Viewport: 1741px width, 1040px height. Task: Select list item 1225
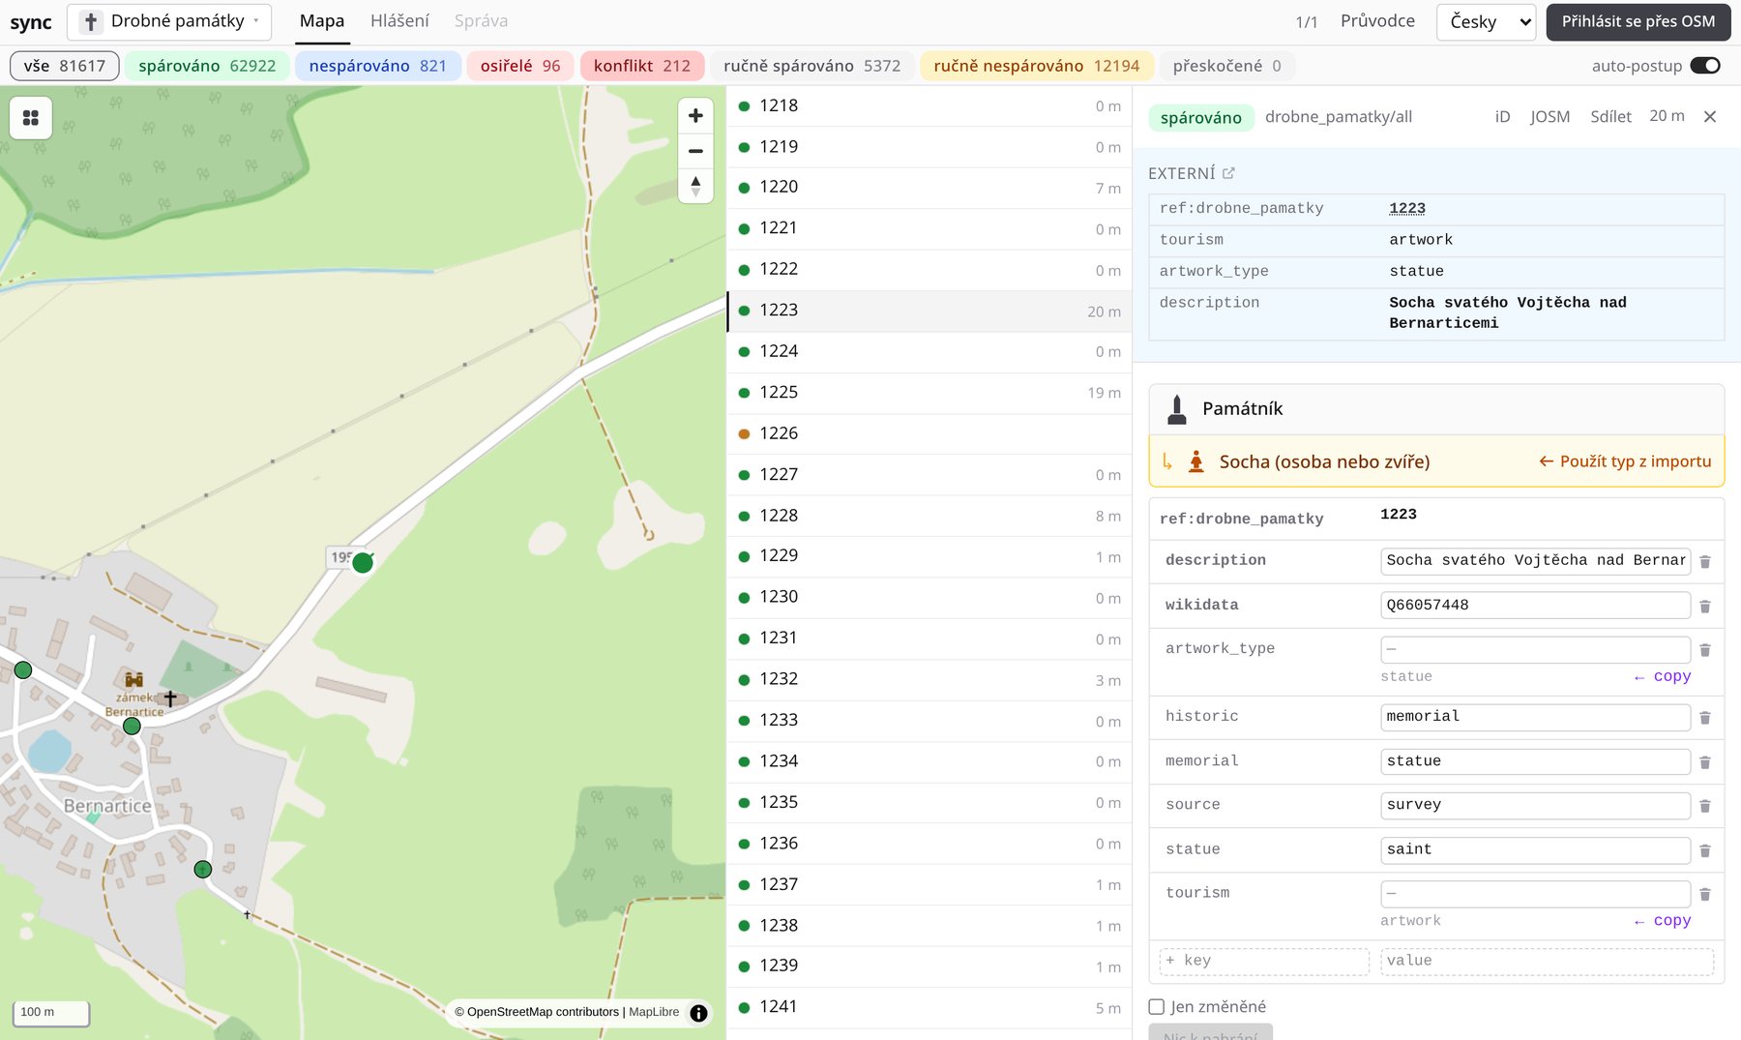coord(930,393)
